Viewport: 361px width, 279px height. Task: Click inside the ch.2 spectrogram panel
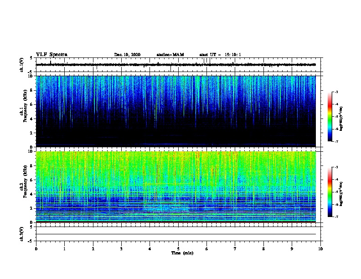pyautogui.click(x=175, y=187)
